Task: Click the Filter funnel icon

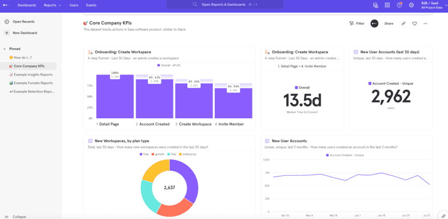Action: (351, 24)
